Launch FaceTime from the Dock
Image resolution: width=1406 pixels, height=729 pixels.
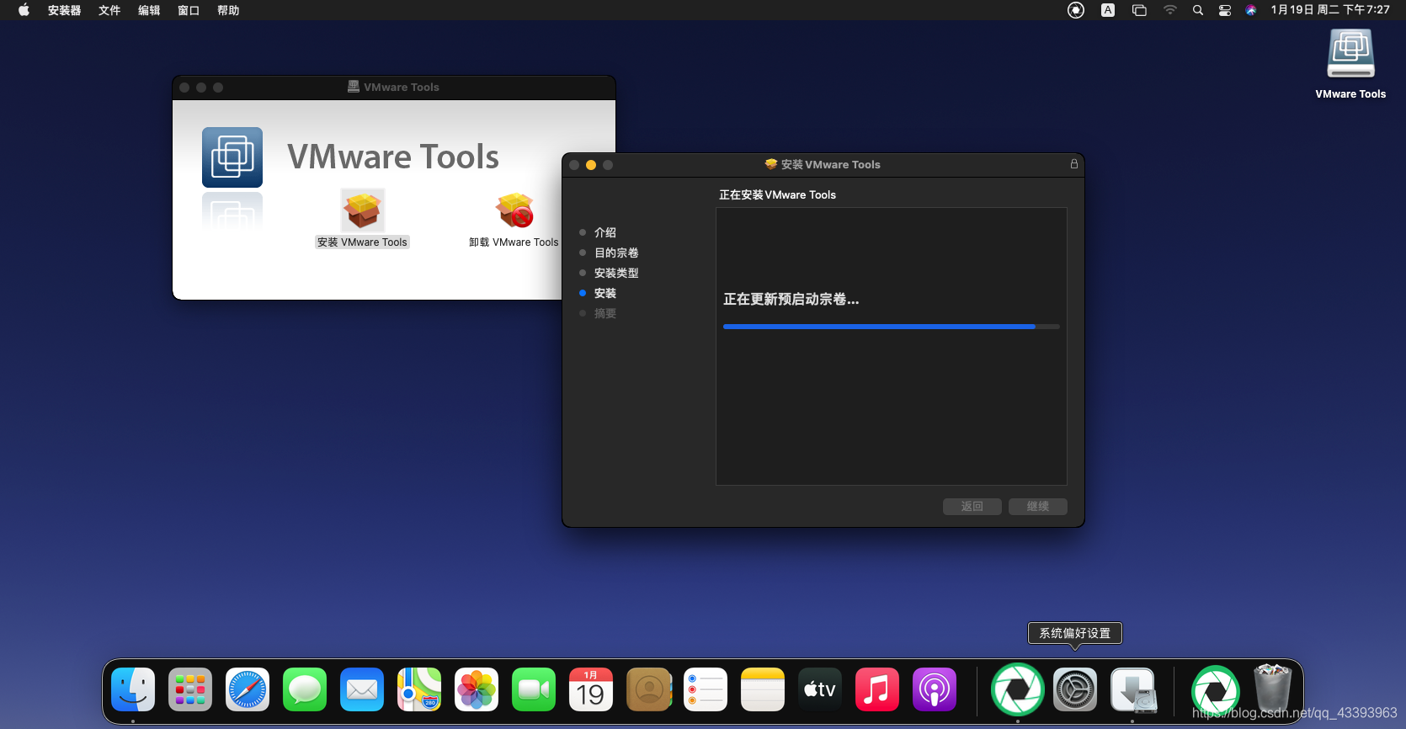point(534,690)
